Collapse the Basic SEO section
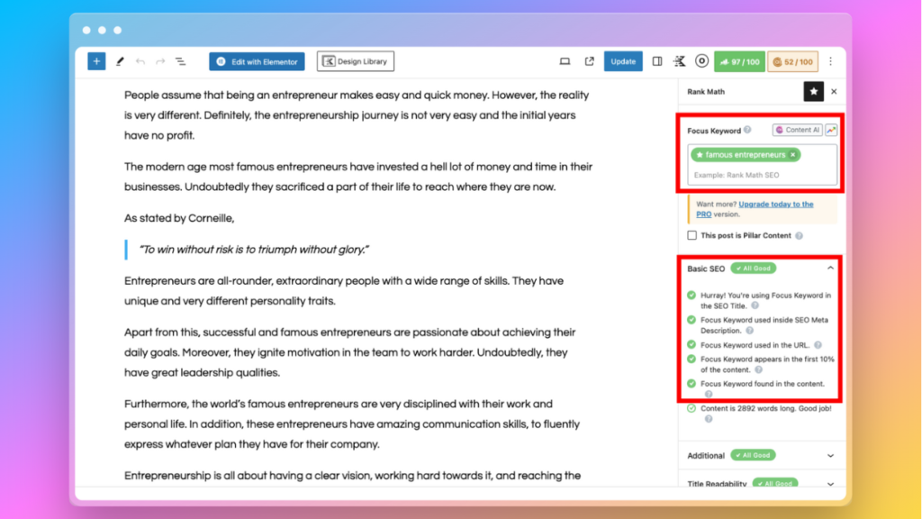The width and height of the screenshot is (922, 519). click(x=830, y=269)
